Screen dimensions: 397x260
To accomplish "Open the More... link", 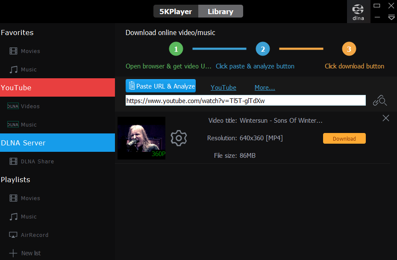I will pos(265,87).
